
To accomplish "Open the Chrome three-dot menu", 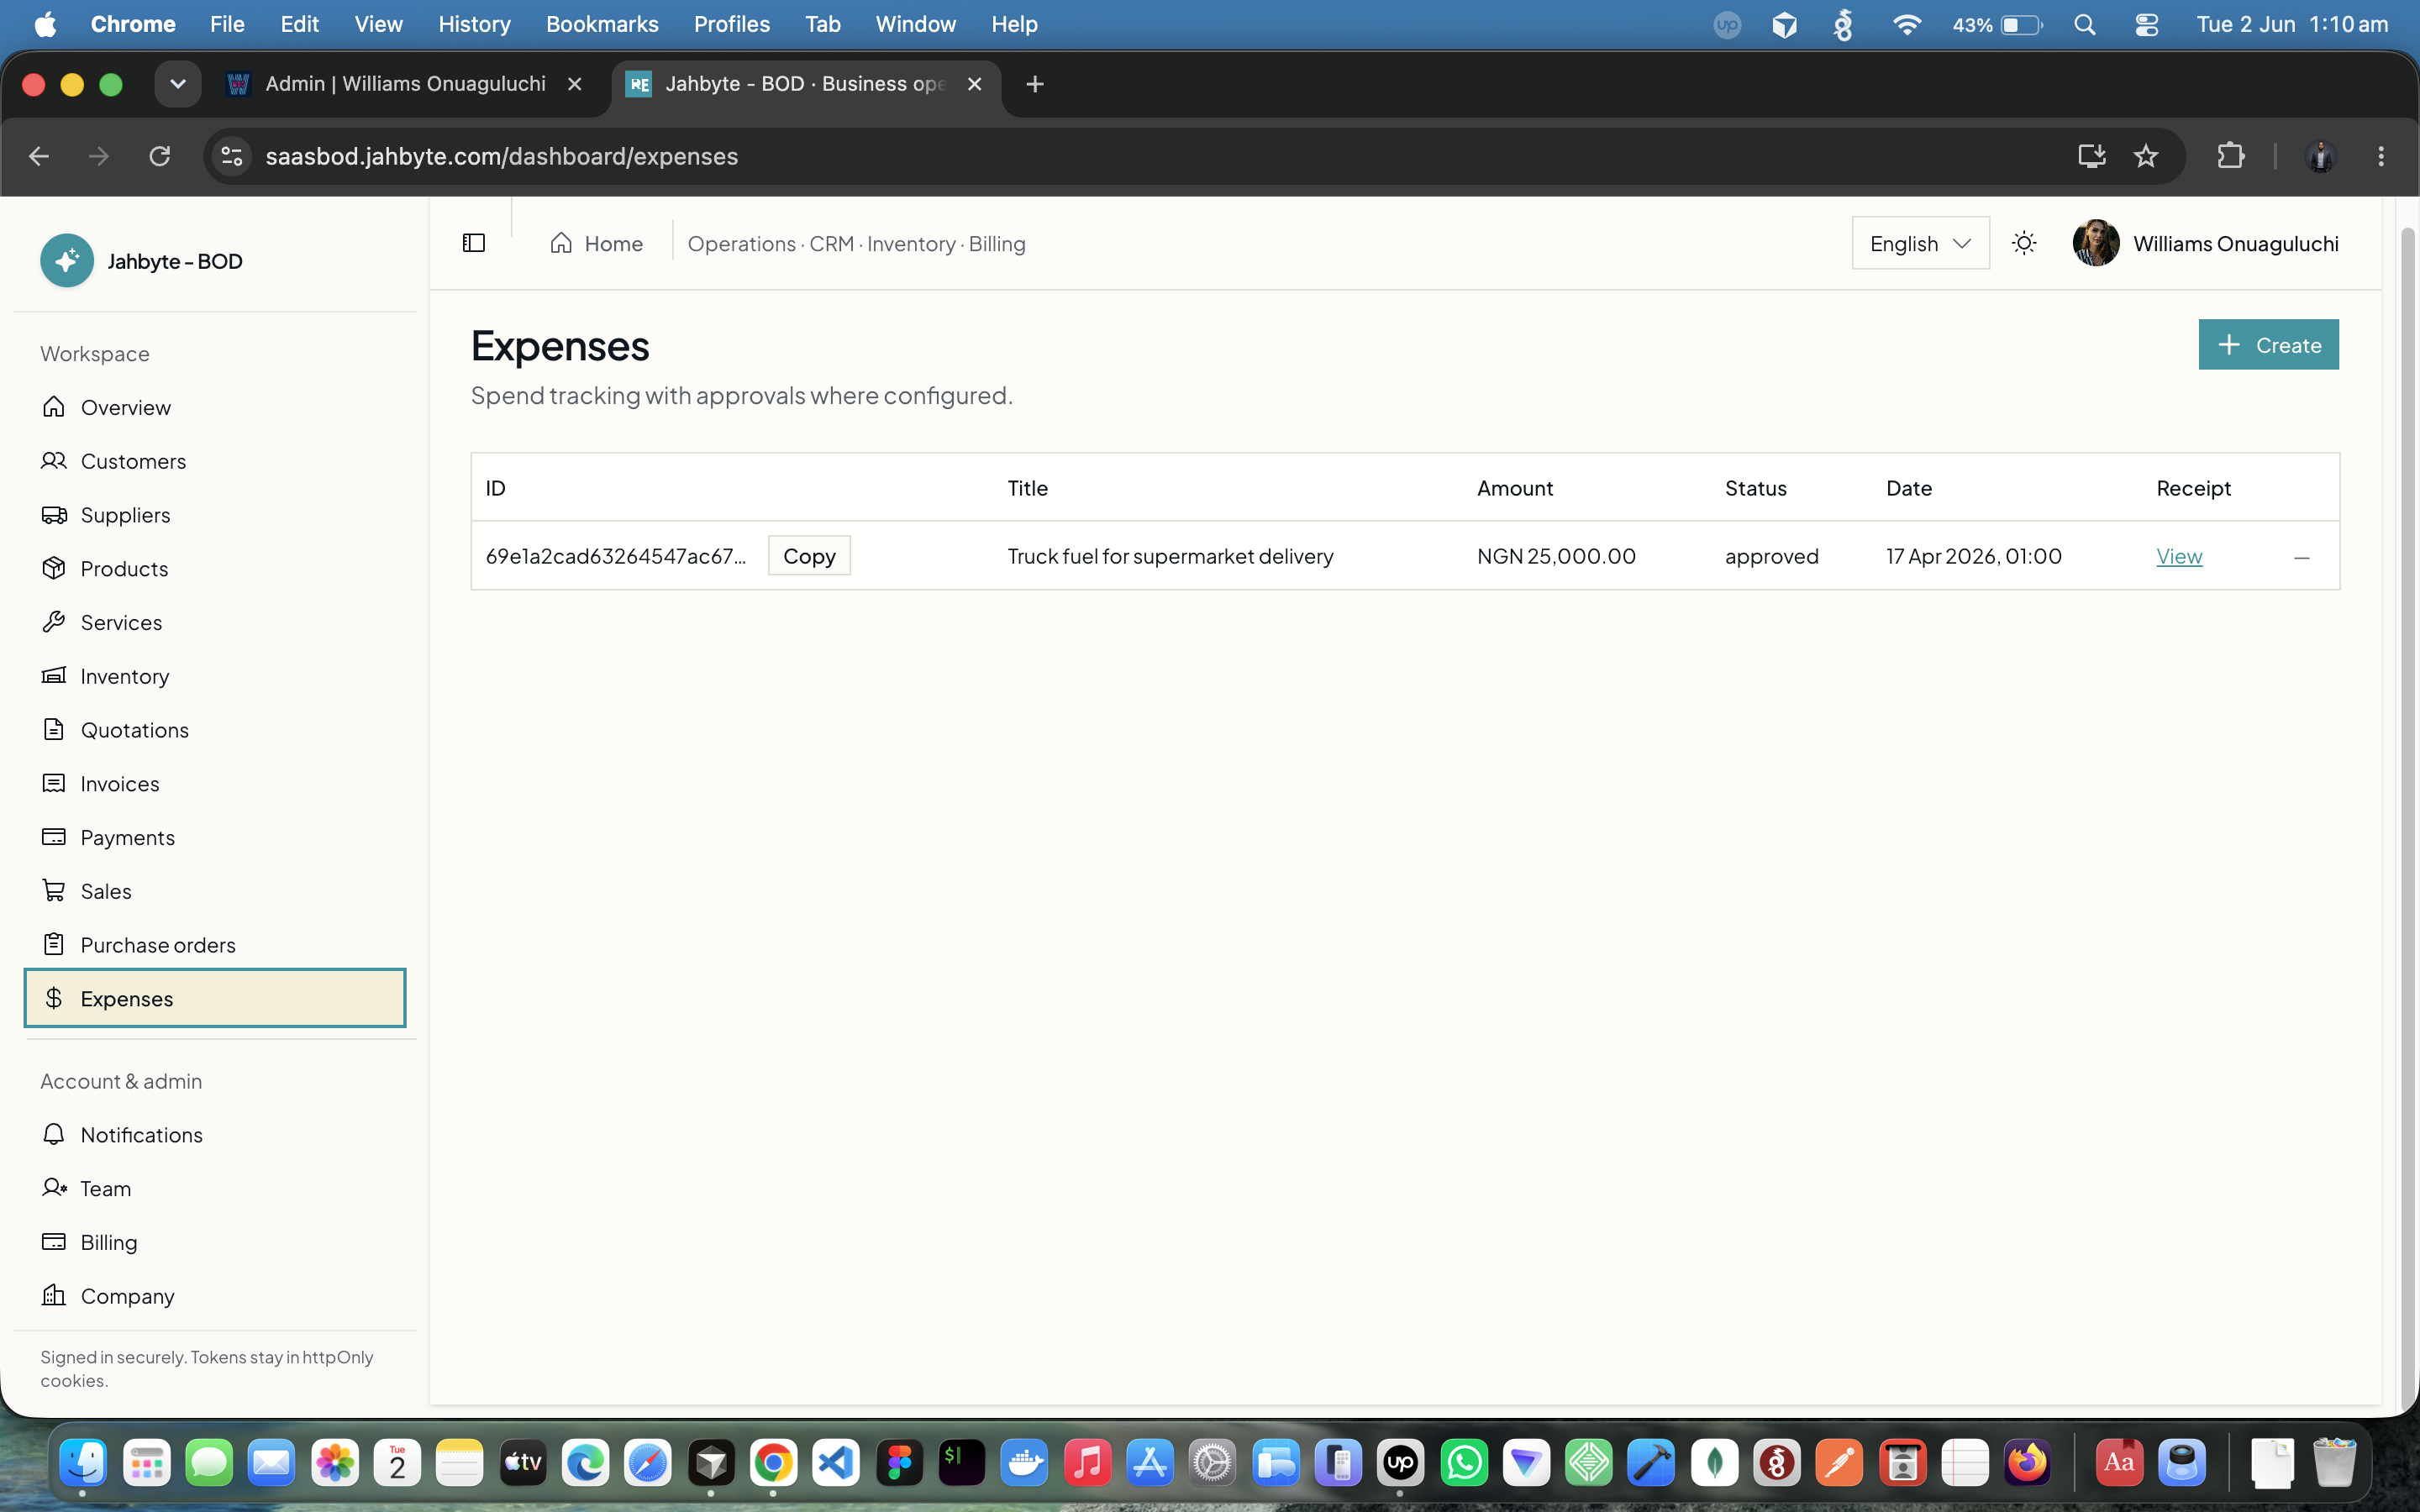I will click(x=2381, y=156).
